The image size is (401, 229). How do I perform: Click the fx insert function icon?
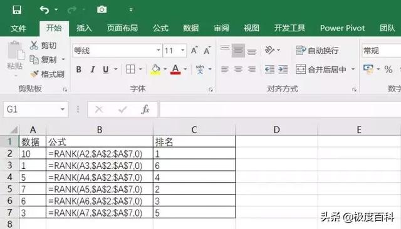tap(145, 109)
